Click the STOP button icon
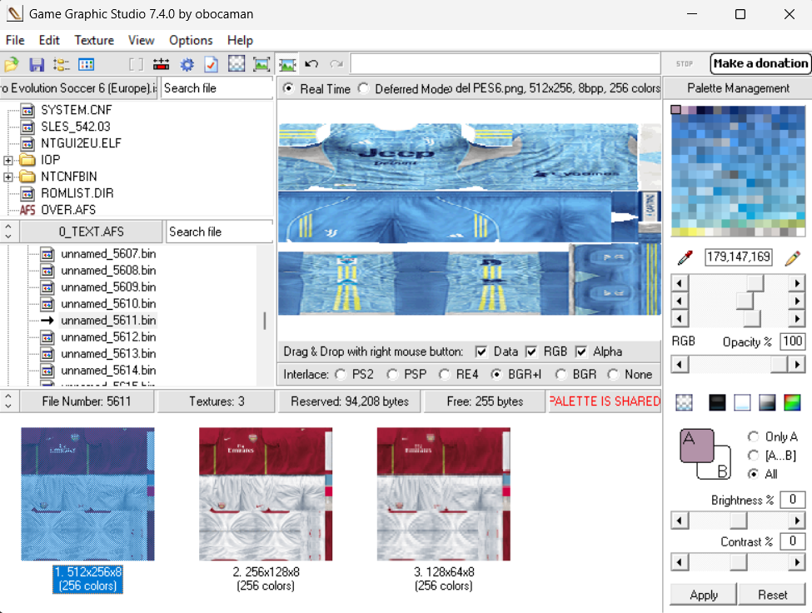Viewport: 812px width, 613px height. pos(685,63)
